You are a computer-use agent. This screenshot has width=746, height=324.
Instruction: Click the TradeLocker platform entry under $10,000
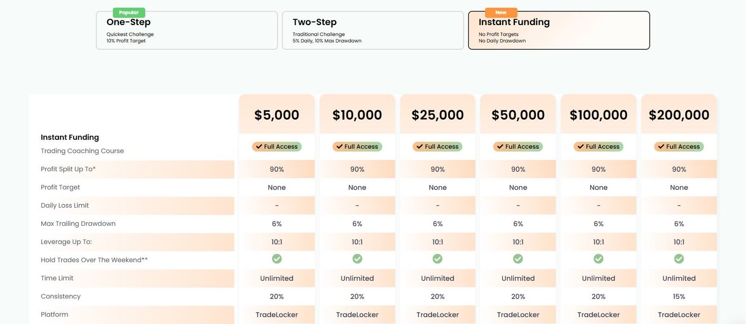(x=357, y=315)
